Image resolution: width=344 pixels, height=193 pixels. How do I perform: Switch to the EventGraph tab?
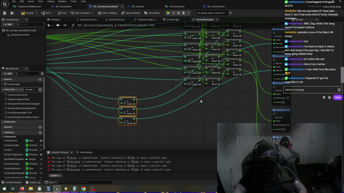click(x=173, y=20)
